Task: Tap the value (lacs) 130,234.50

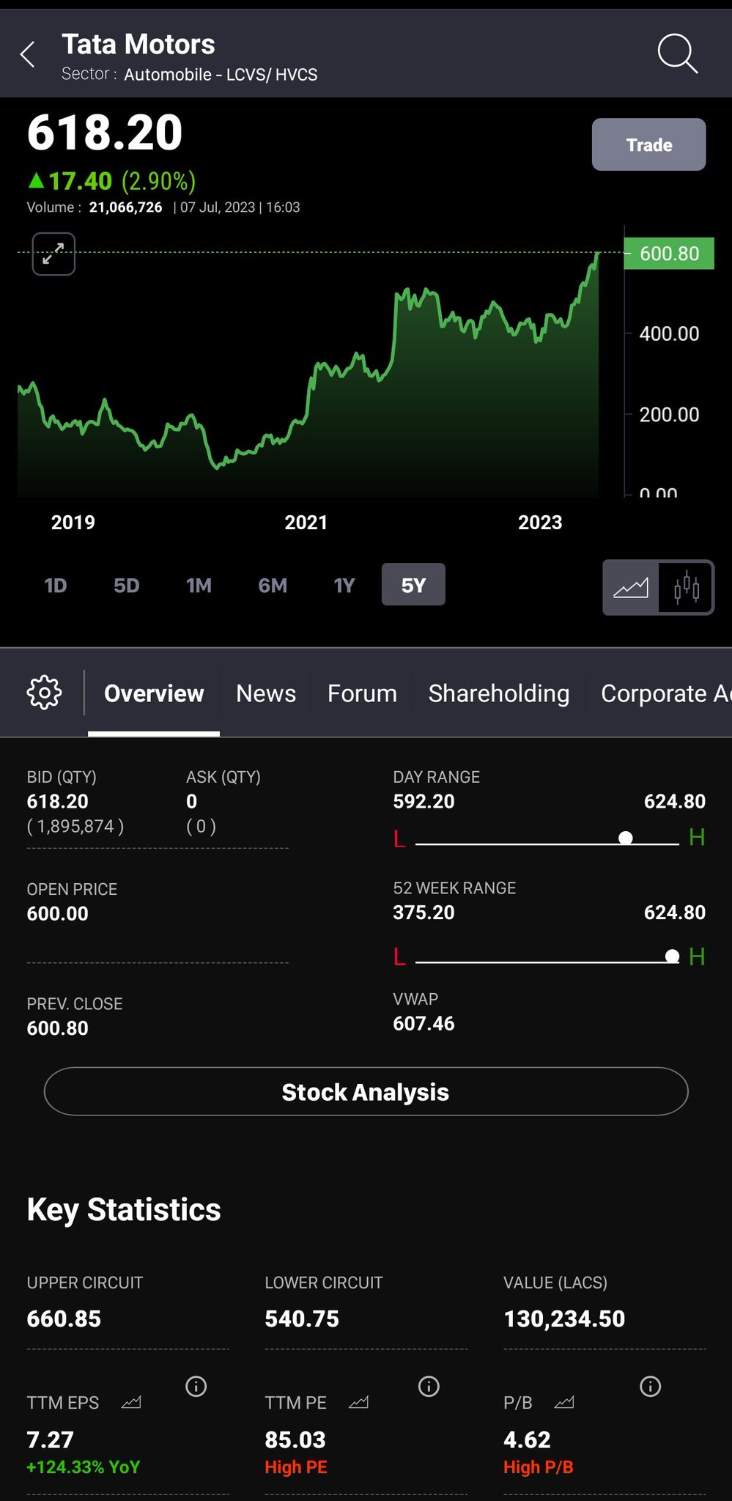Action: point(564,1319)
